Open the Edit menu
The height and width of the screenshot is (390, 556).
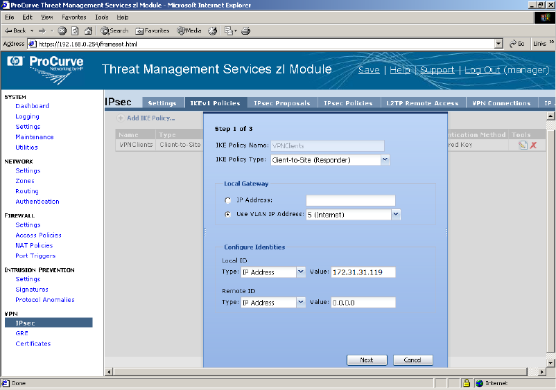(x=27, y=17)
